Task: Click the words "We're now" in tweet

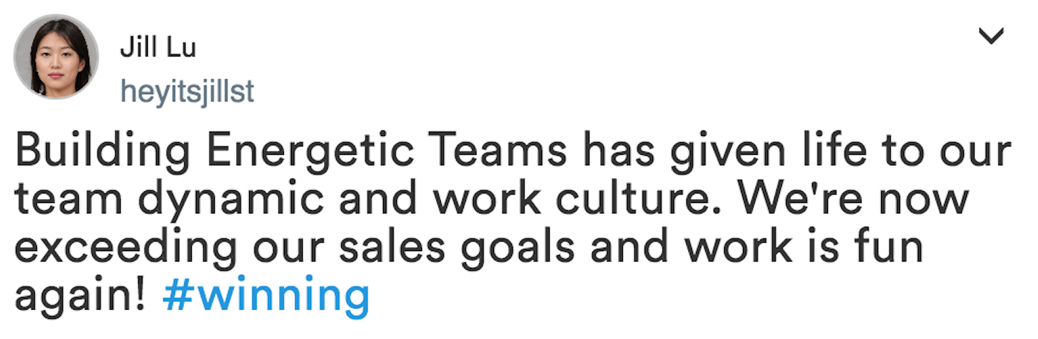Action: pyautogui.click(x=854, y=200)
